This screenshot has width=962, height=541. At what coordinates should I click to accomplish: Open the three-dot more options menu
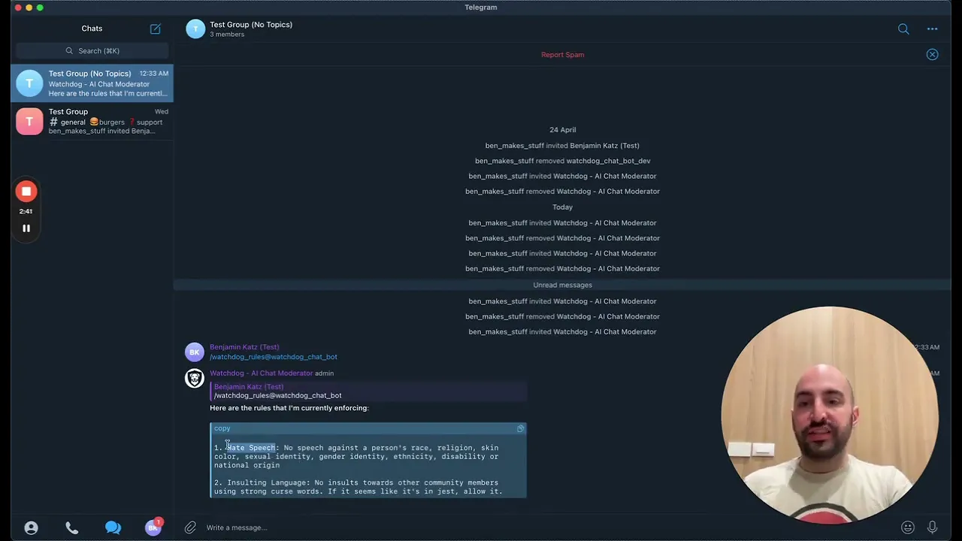[932, 29]
